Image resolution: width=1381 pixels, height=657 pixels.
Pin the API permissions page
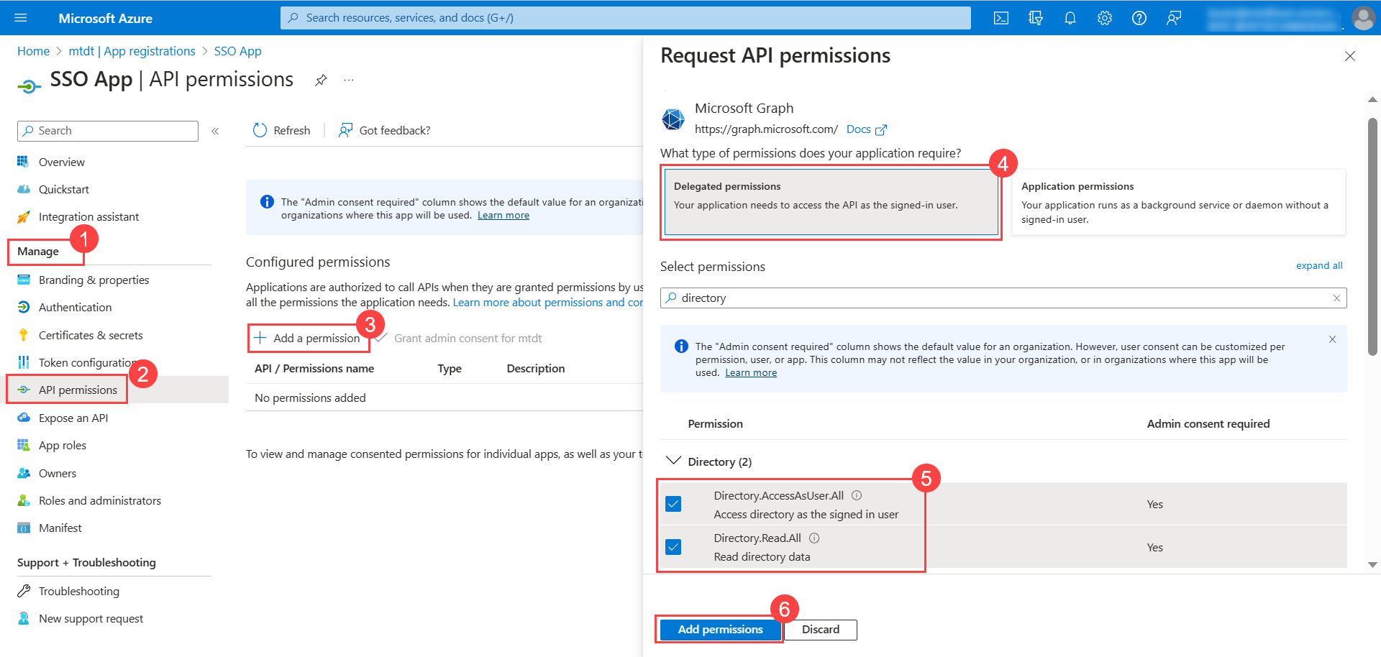(x=321, y=80)
